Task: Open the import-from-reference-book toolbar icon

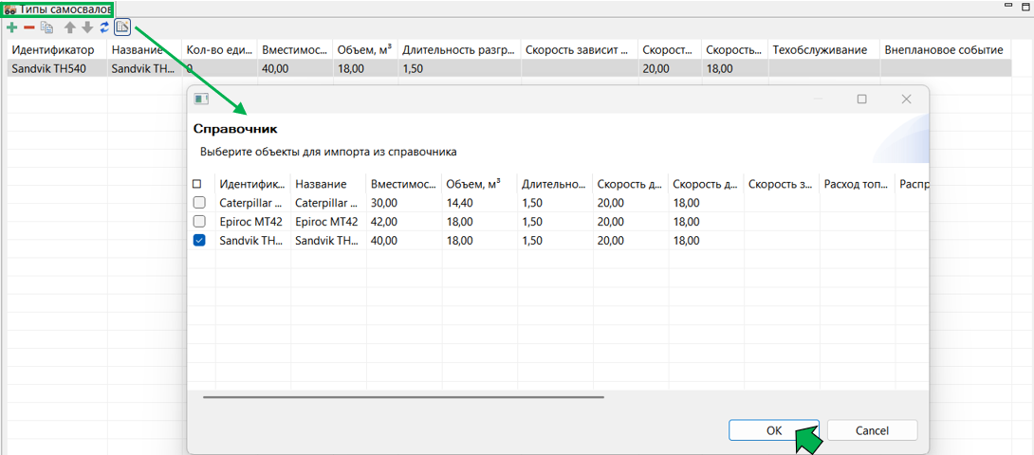Action: coord(122,27)
